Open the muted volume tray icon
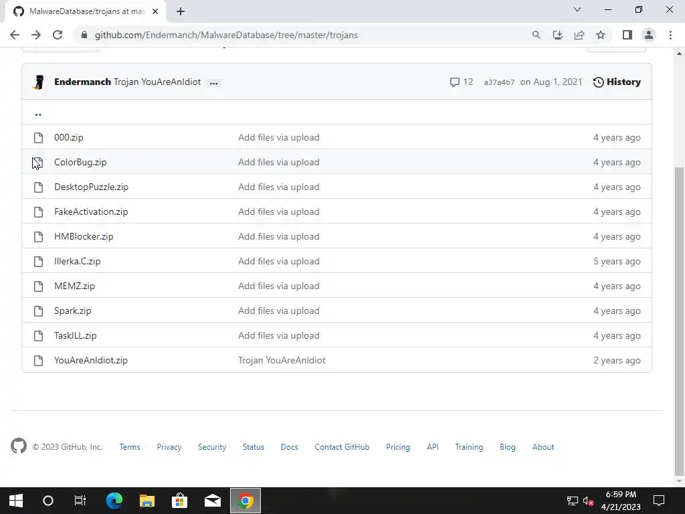Image resolution: width=685 pixels, height=514 pixels. [588, 501]
